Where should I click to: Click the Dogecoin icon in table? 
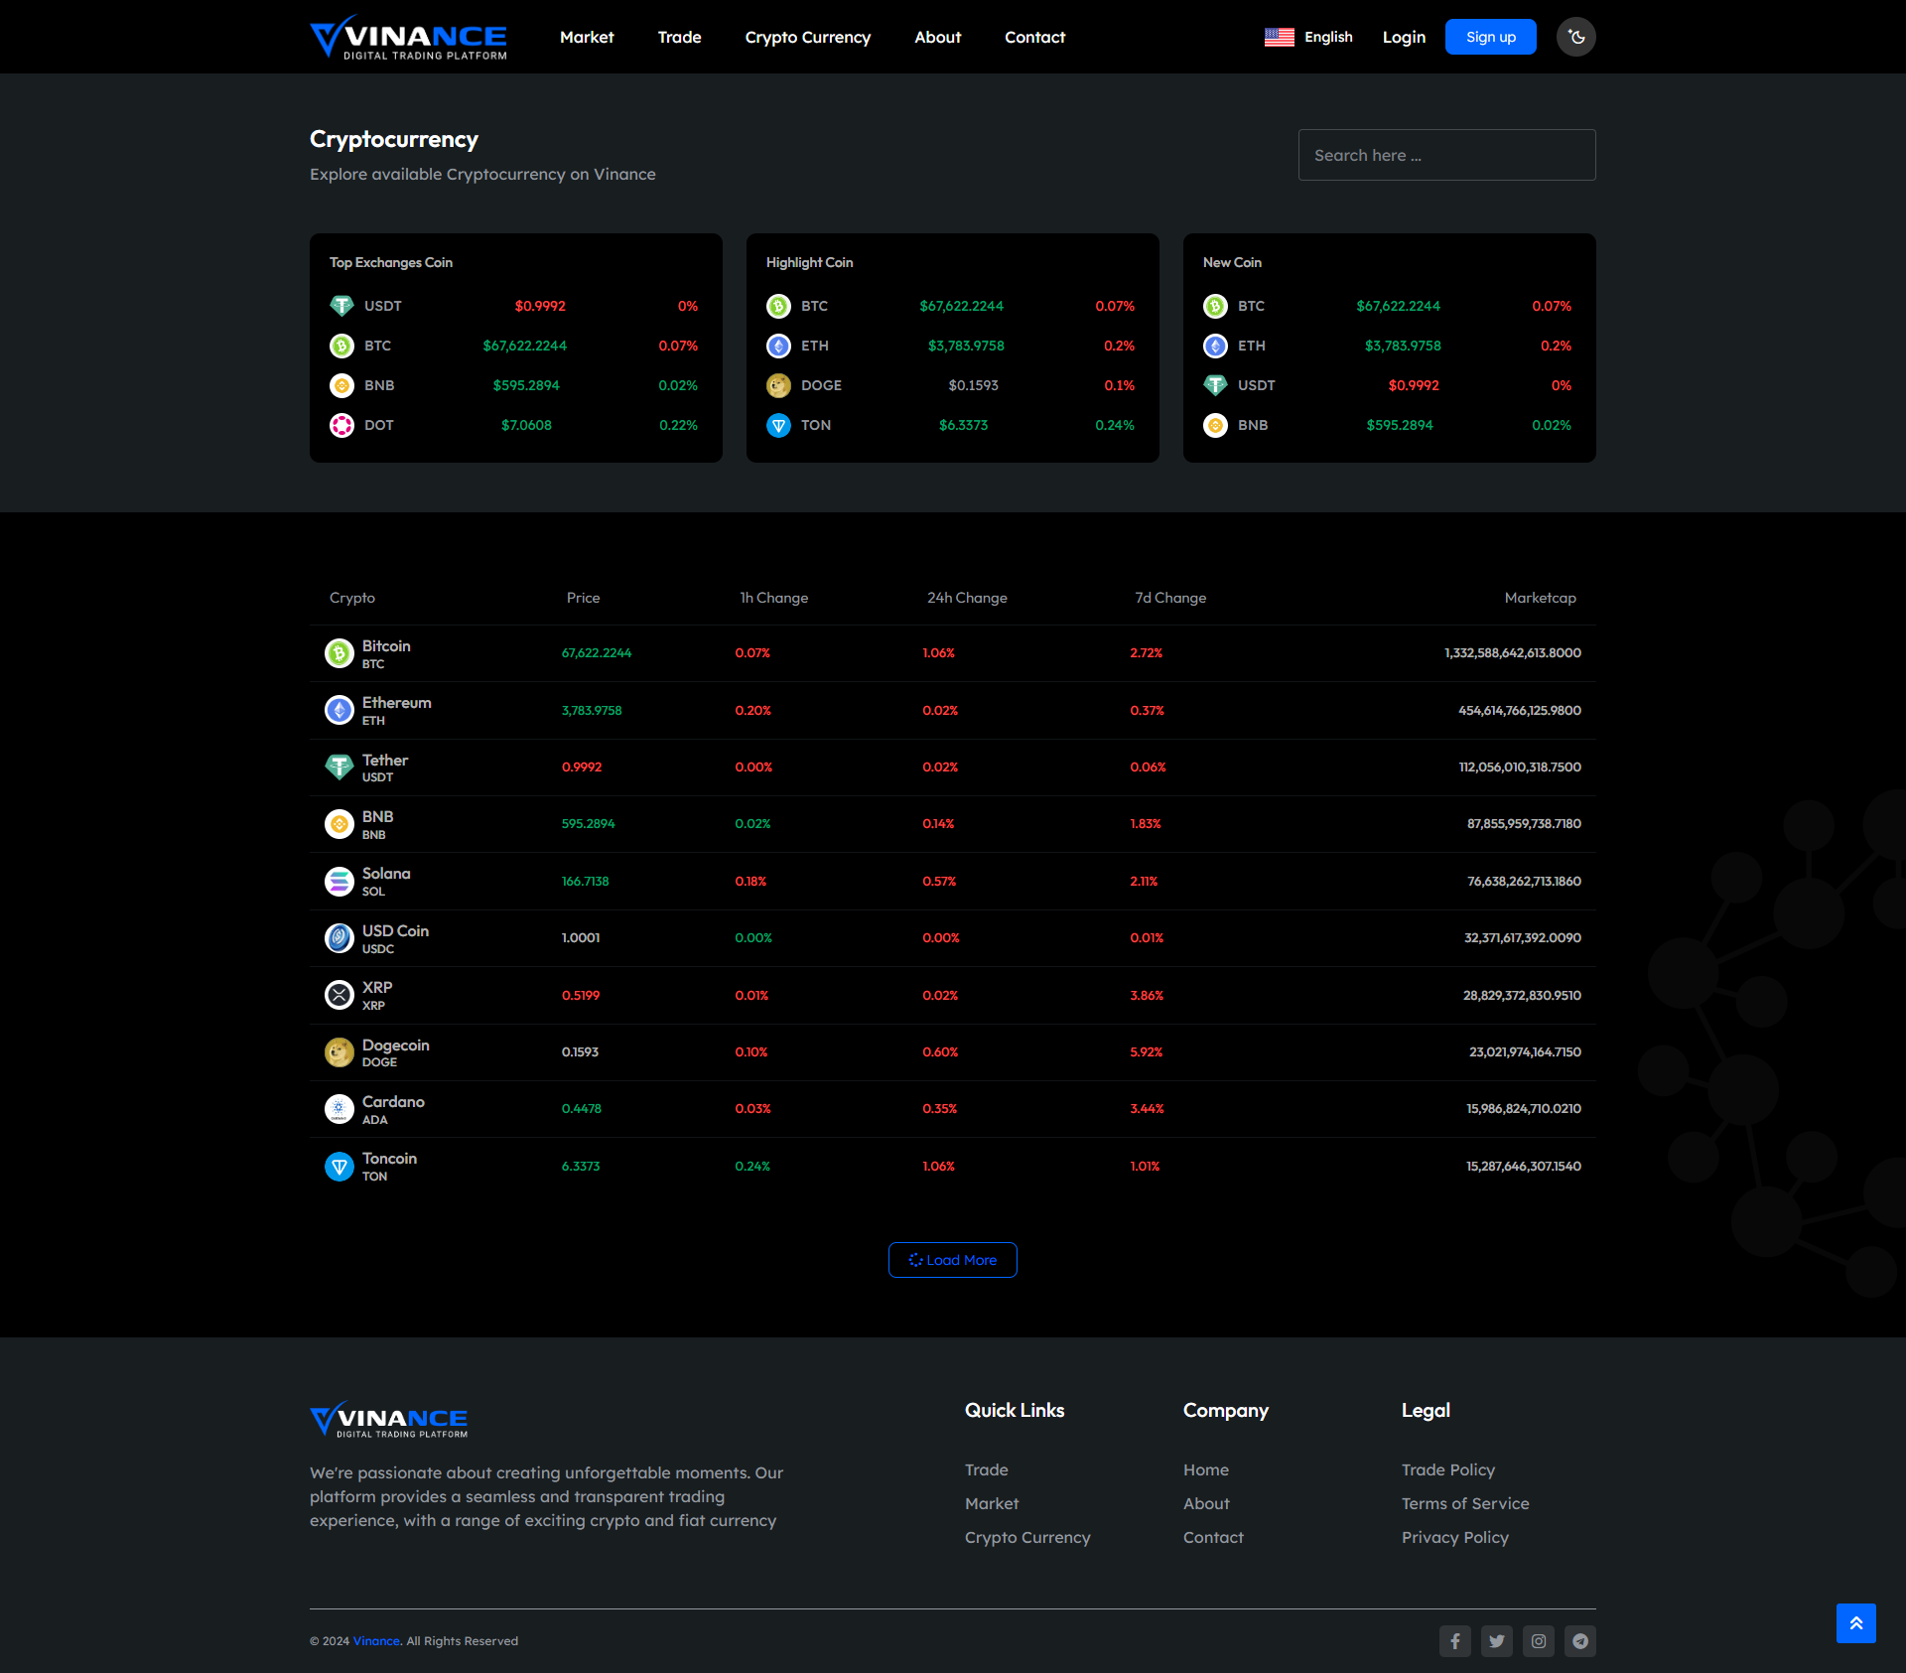pyautogui.click(x=340, y=1052)
